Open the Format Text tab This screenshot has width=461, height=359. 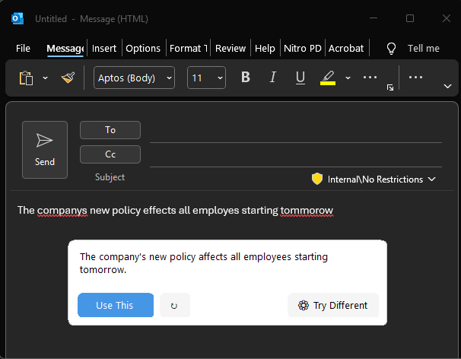coord(189,48)
